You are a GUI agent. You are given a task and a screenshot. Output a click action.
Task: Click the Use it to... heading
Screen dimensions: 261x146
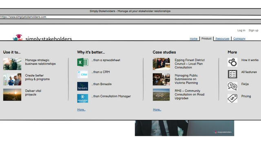click(12, 52)
